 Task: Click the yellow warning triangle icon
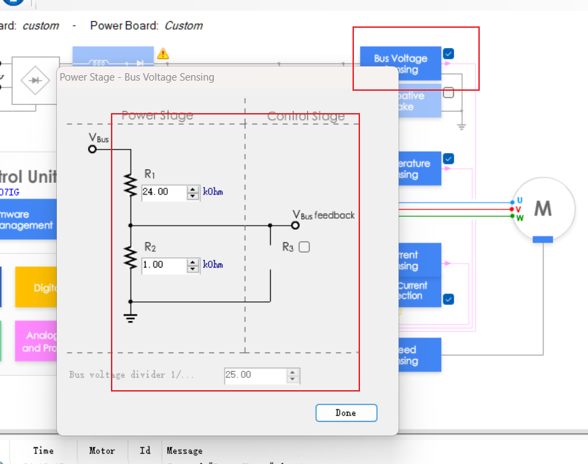[x=163, y=54]
